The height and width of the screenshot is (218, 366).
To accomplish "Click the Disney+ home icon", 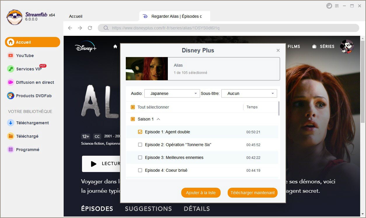I will pyautogui.click(x=115, y=47).
